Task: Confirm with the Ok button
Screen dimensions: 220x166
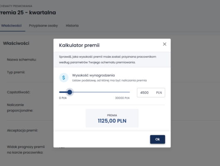Action: [x=158, y=139]
